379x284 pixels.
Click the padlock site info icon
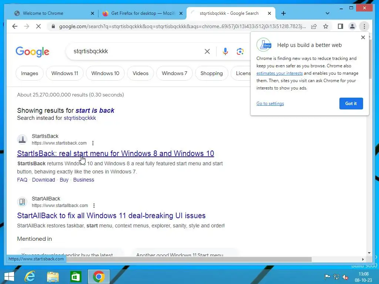point(53,26)
